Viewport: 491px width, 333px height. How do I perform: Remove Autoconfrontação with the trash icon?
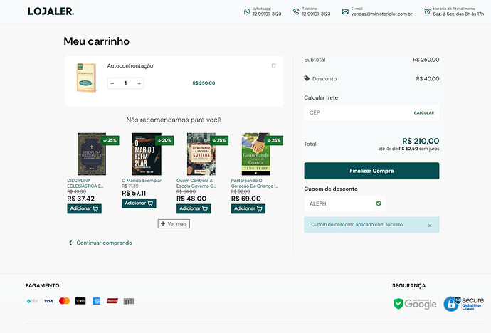273,66
